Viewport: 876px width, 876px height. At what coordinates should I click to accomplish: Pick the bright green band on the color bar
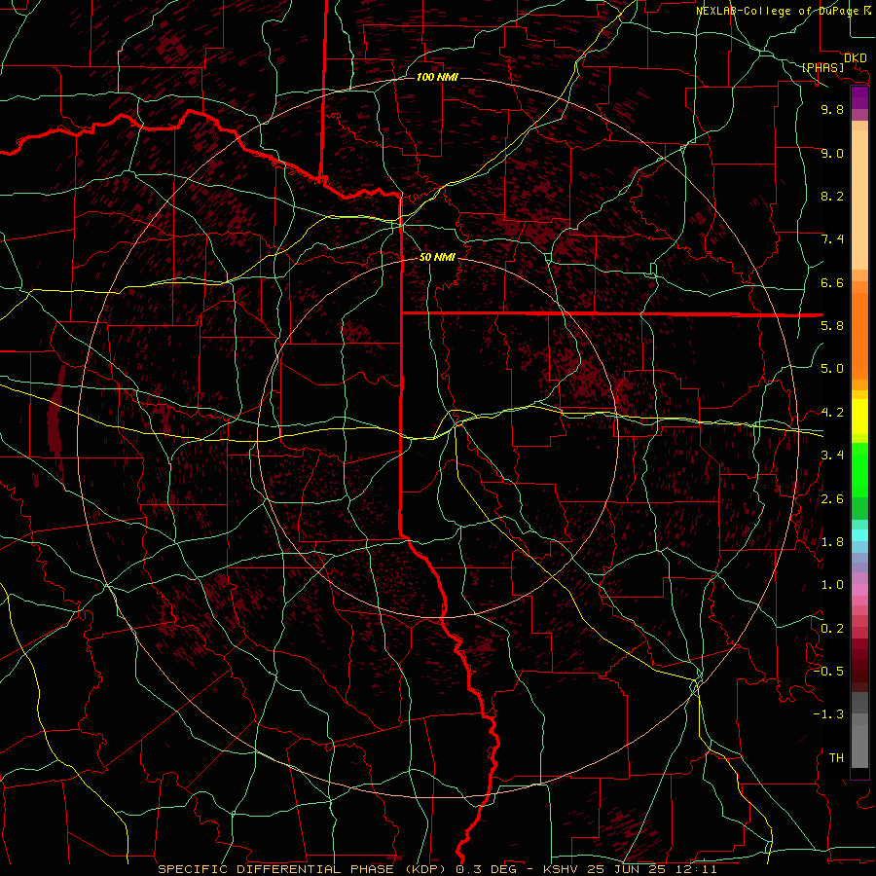click(859, 470)
